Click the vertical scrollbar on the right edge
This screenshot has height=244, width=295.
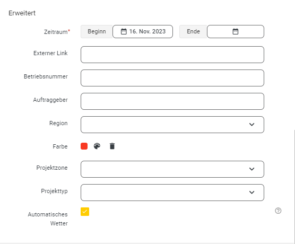[294, 186]
